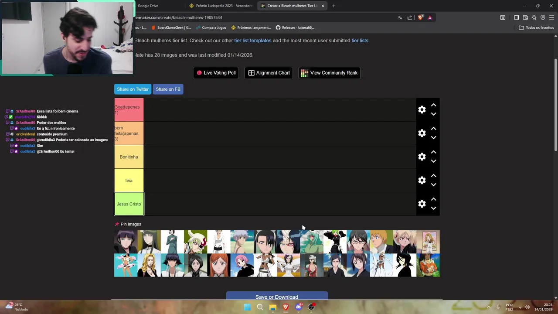Screen dimensions: 558x314
Task: Select glasses girl with dark bob thumbnail
Action: [358, 242]
